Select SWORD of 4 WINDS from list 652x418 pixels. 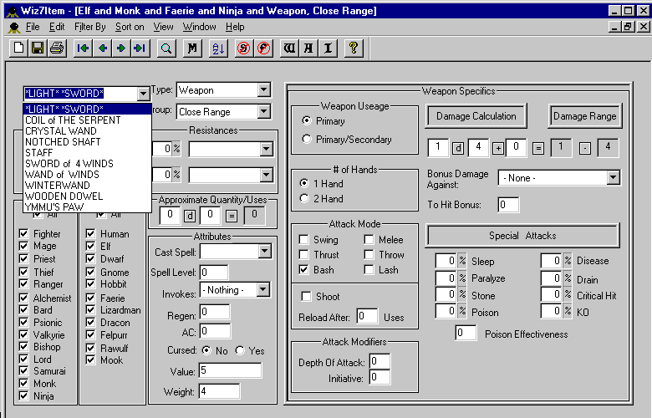coord(87,164)
